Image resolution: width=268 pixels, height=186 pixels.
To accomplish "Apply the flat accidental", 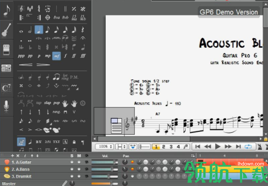I will click(30, 47).
